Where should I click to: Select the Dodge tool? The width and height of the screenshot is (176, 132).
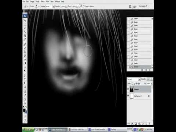(x=25, y=71)
